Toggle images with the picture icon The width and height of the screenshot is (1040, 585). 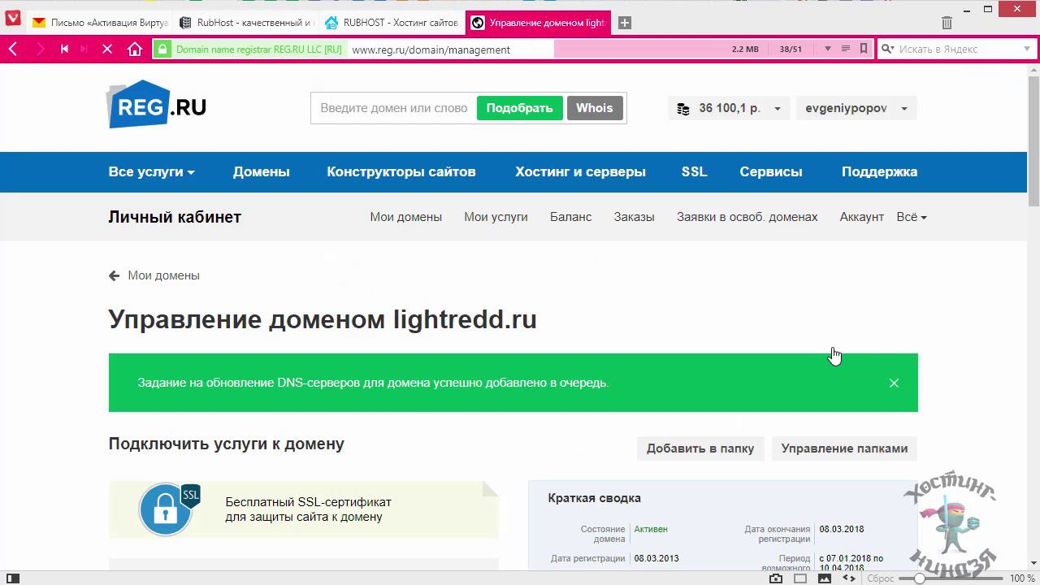(x=825, y=578)
